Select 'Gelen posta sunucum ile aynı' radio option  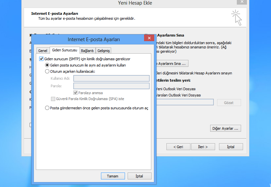[x=47, y=65]
